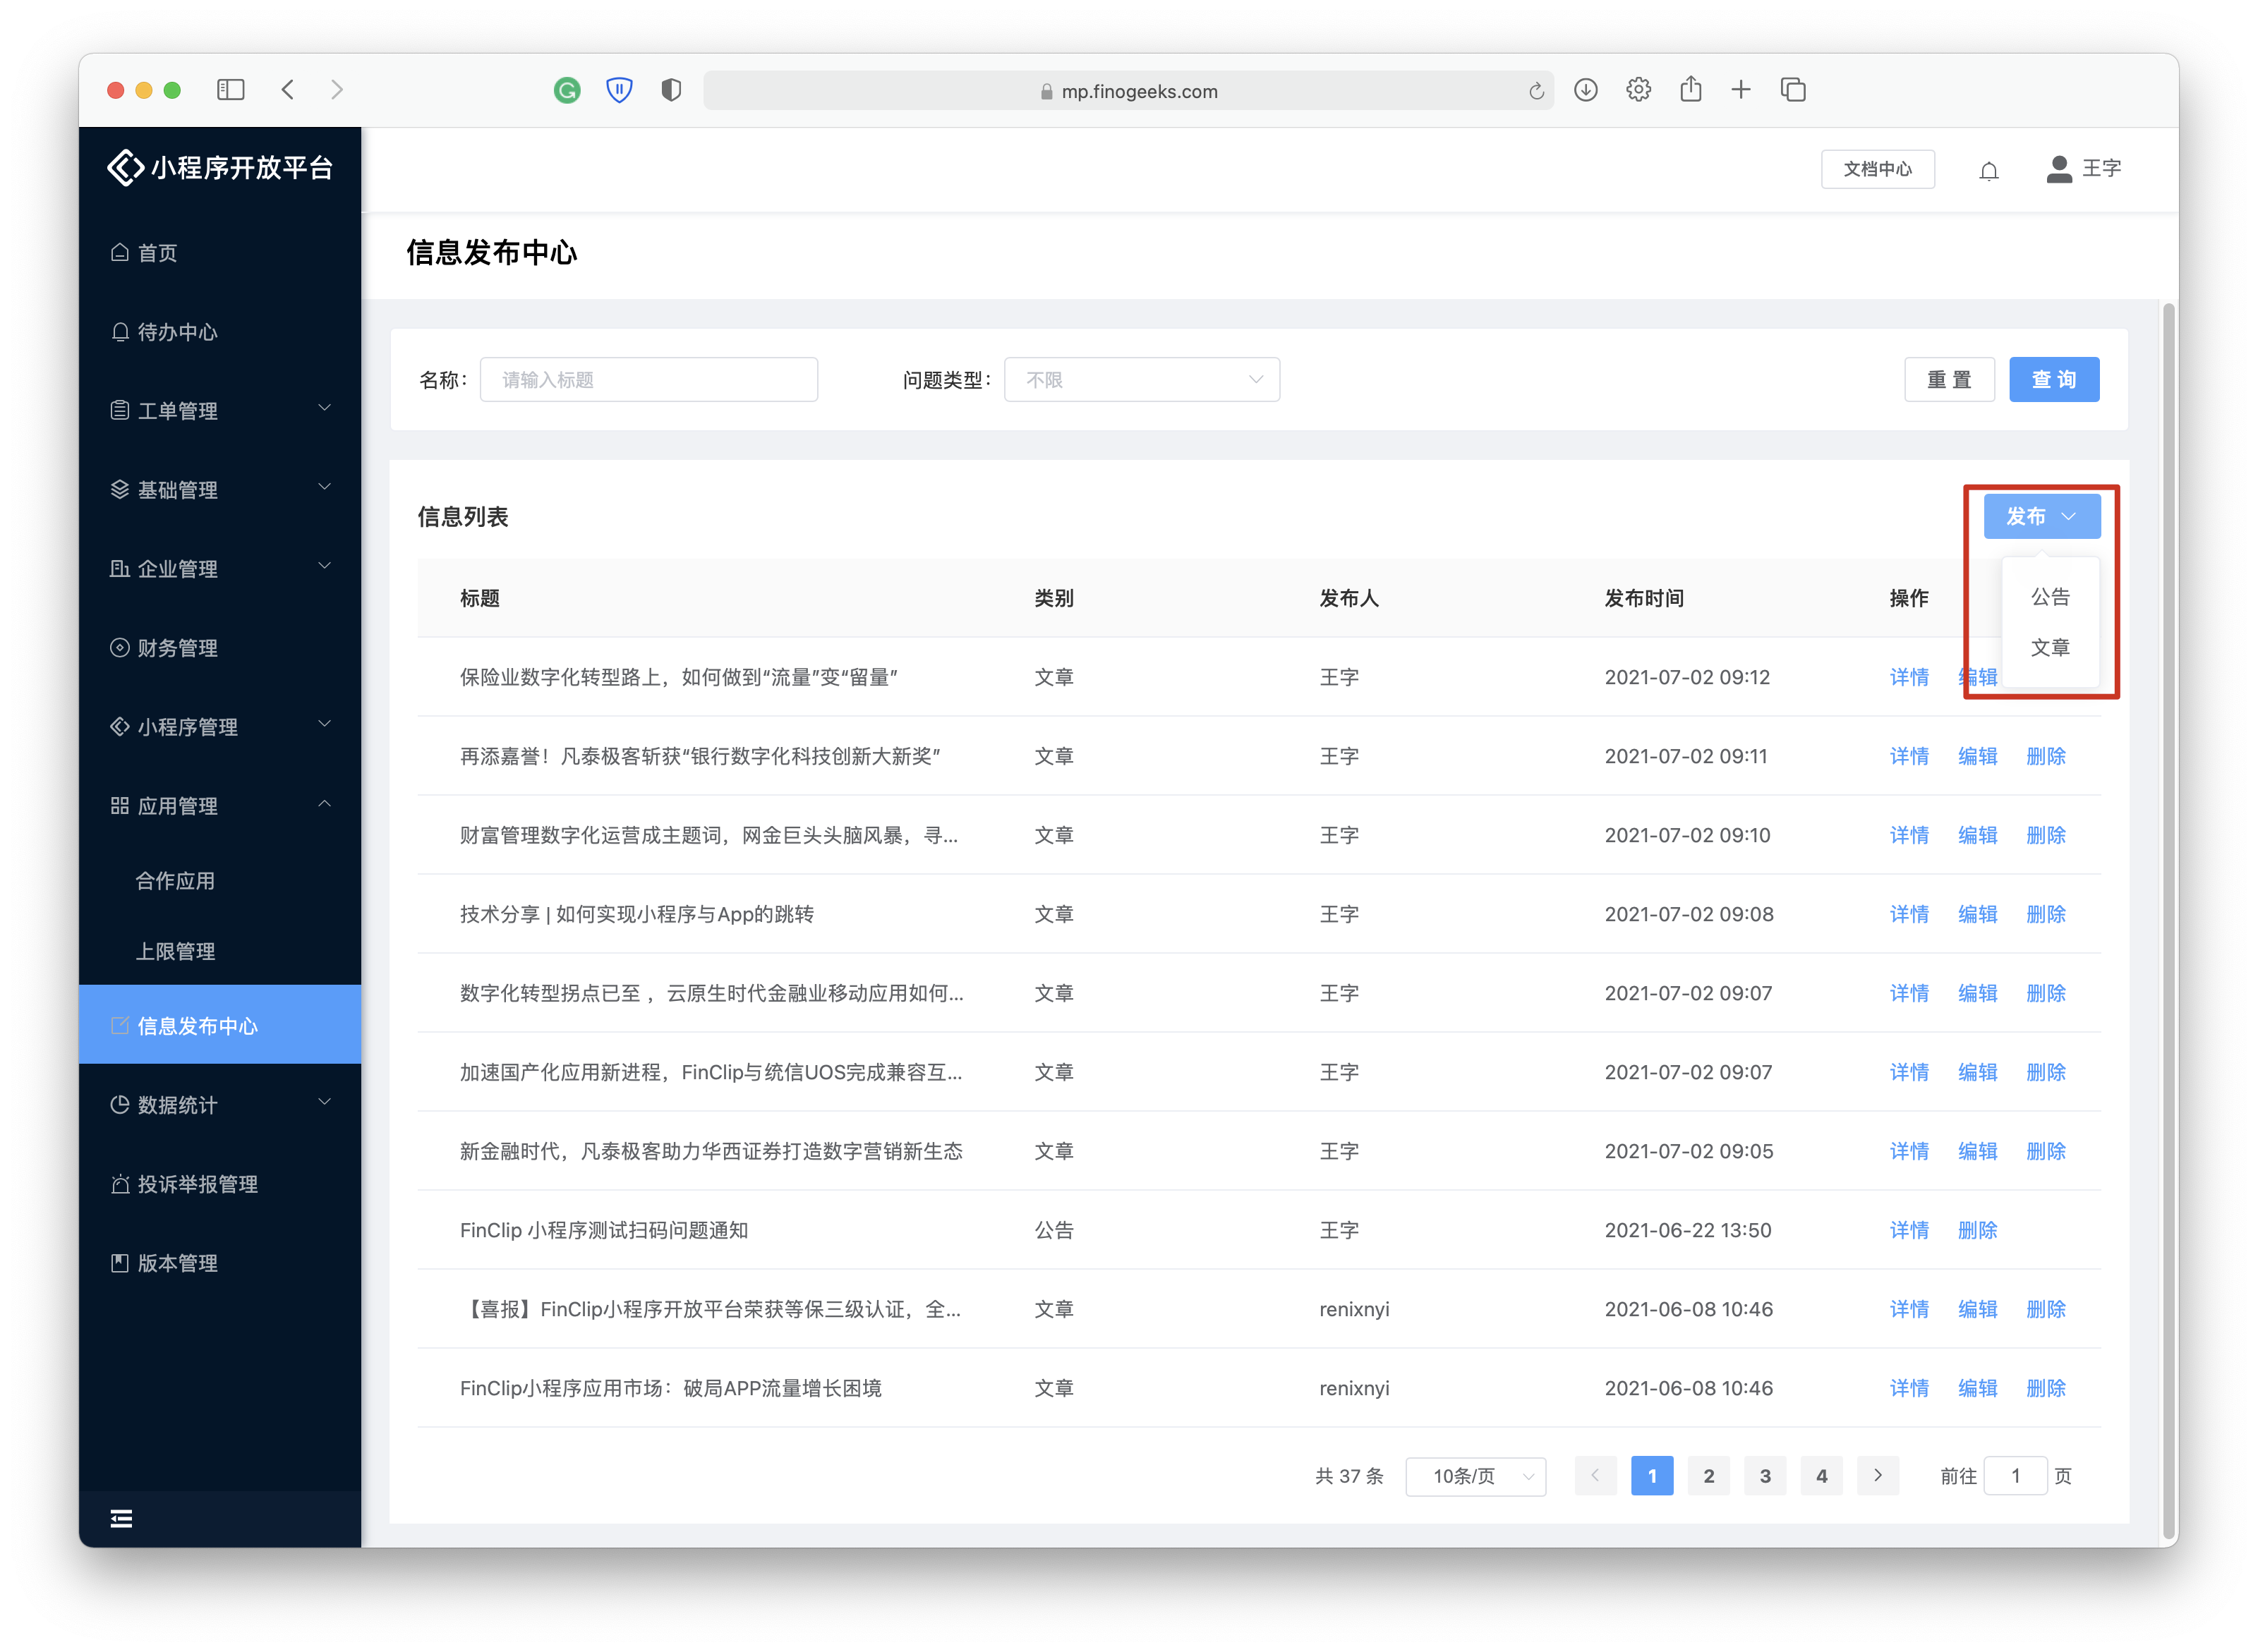The height and width of the screenshot is (1652, 2258).
Task: Click the 小程序开放平台 logo
Action: 220,168
